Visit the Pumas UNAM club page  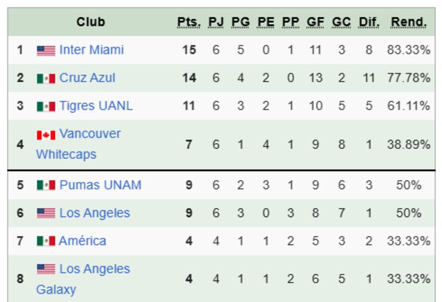(100, 185)
